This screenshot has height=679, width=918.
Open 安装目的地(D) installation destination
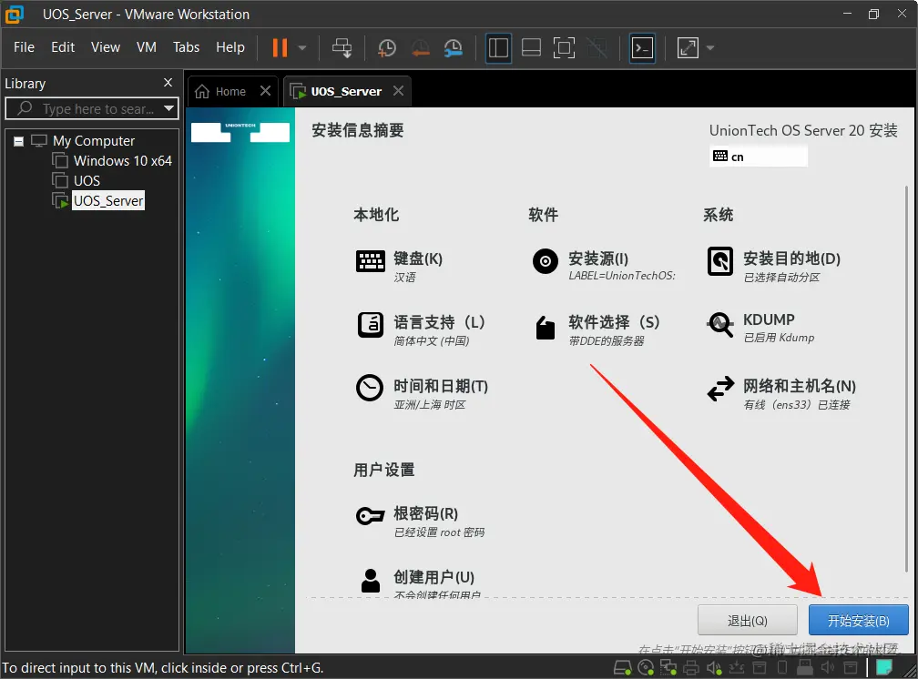tap(773, 267)
